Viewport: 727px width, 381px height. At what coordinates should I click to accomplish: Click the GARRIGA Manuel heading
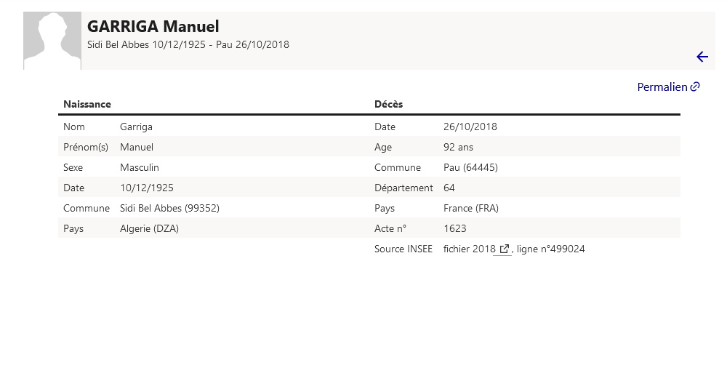click(x=153, y=26)
